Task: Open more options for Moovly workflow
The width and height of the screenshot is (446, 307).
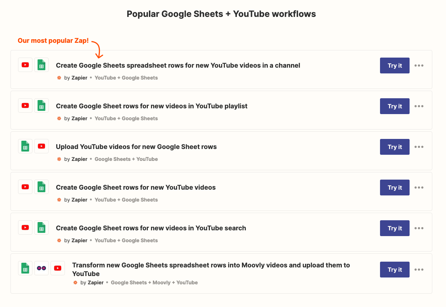Action: click(x=419, y=270)
